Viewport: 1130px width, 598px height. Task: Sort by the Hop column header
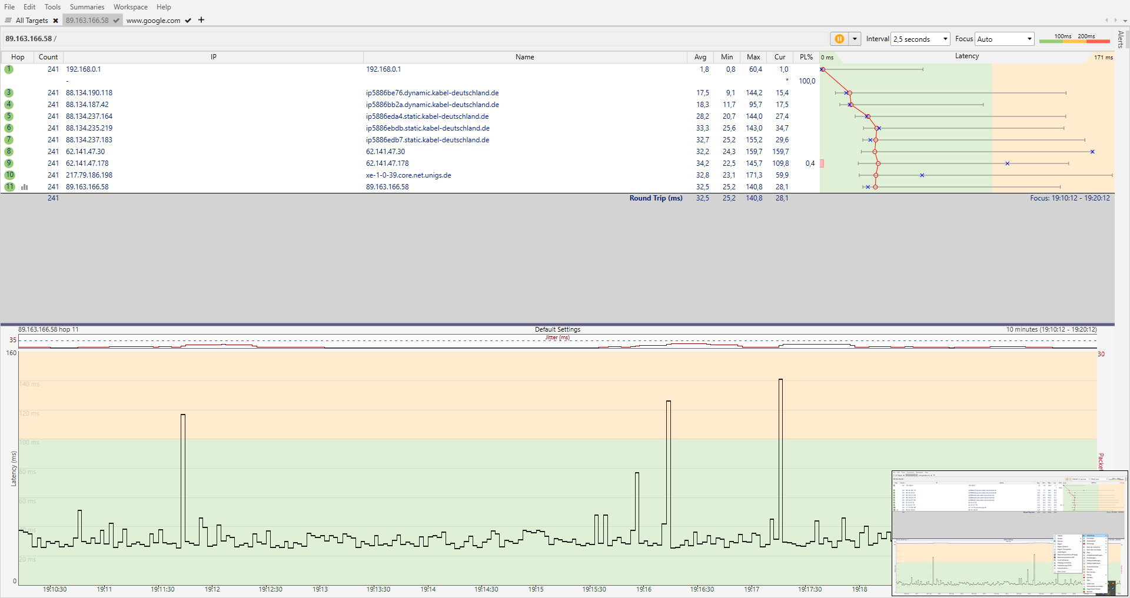tap(18, 57)
